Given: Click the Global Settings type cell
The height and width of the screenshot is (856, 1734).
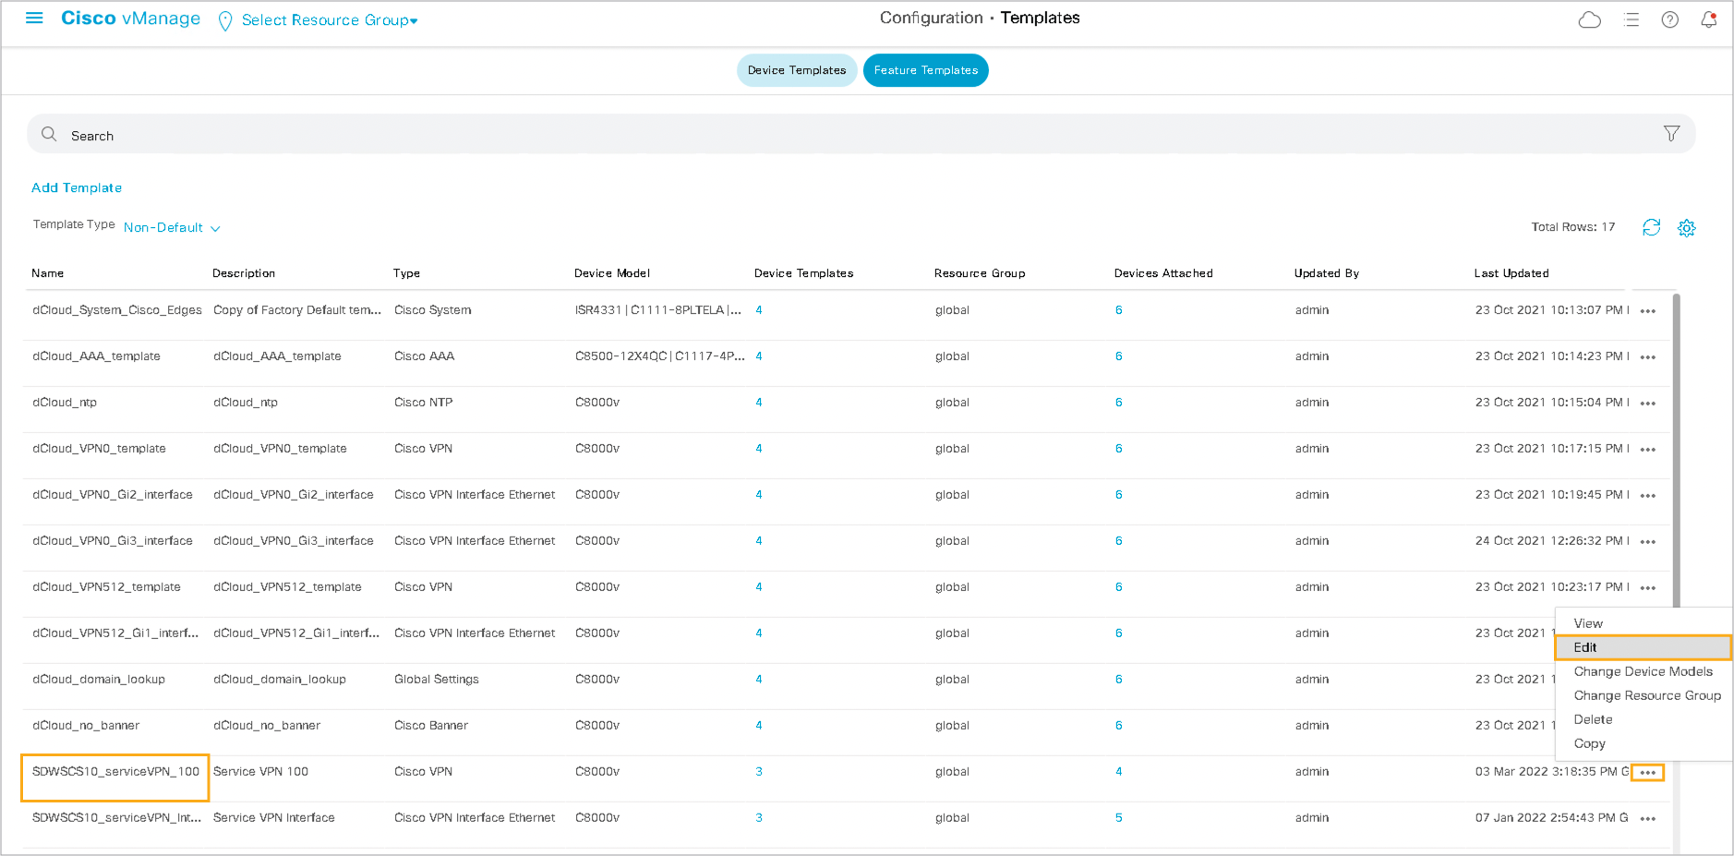Looking at the screenshot, I should coord(436,680).
